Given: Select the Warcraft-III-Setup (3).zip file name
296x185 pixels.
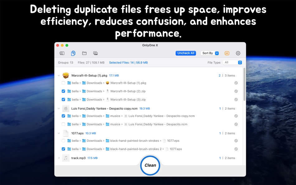Looking at the screenshot, I should tap(128, 99).
